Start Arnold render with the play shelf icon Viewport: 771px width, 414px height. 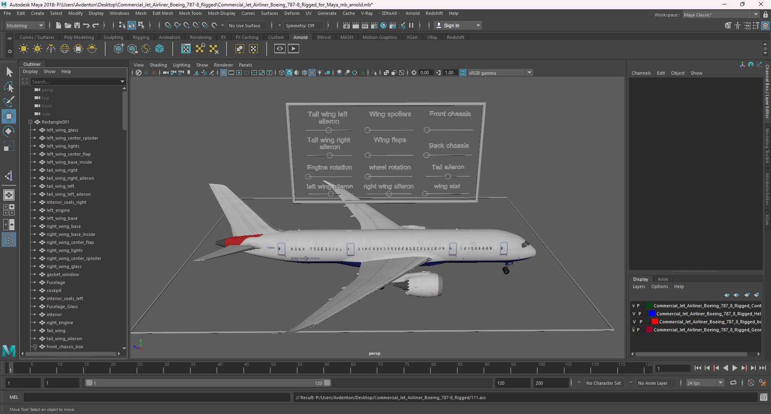[294, 49]
